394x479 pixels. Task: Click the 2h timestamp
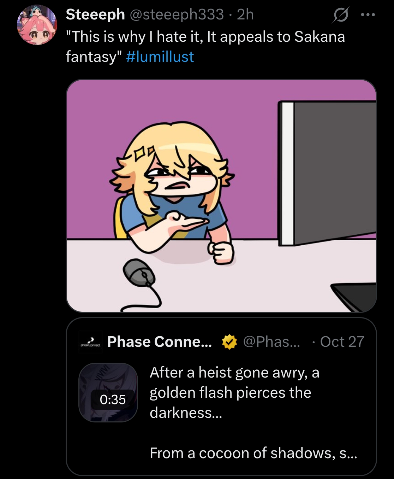pos(245,14)
